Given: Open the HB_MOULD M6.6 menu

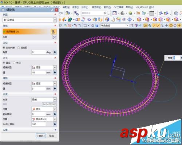Looking at the screenshot, I should click(x=145, y=7).
